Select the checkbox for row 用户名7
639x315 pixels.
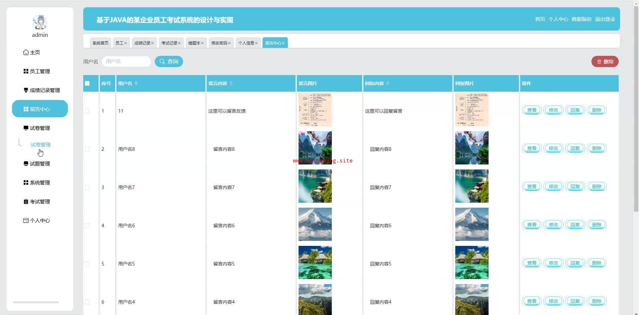pyautogui.click(x=87, y=187)
